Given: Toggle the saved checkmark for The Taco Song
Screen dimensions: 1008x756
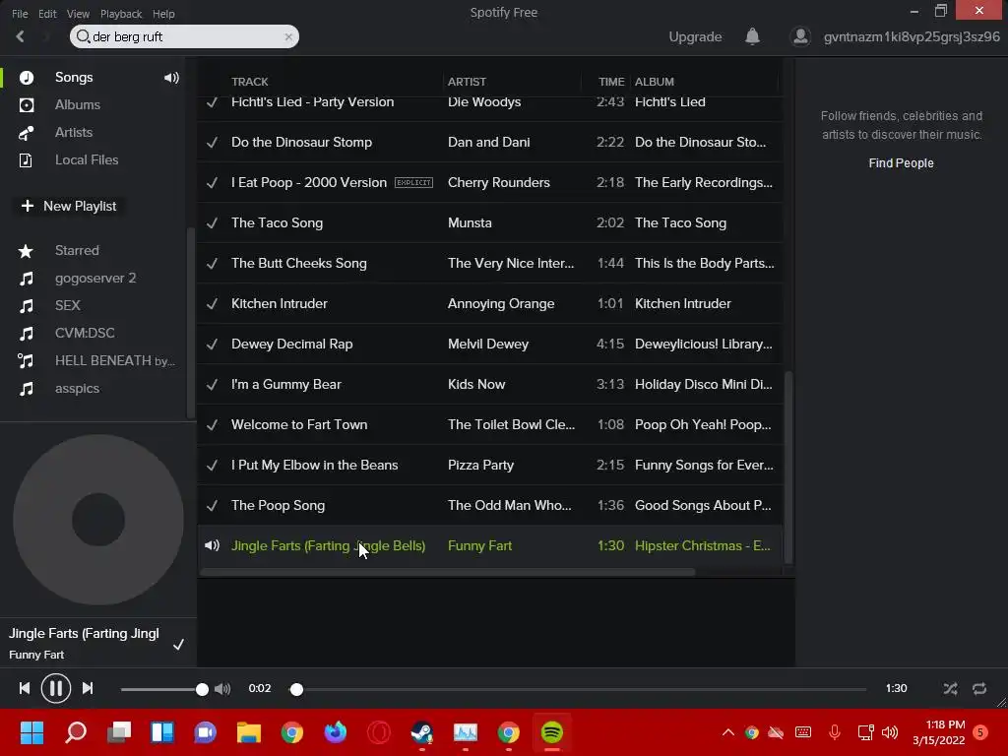Looking at the screenshot, I should click(x=213, y=223).
